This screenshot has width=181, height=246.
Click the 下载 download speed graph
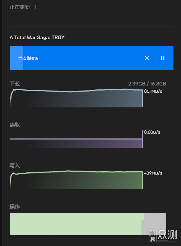click(76, 98)
